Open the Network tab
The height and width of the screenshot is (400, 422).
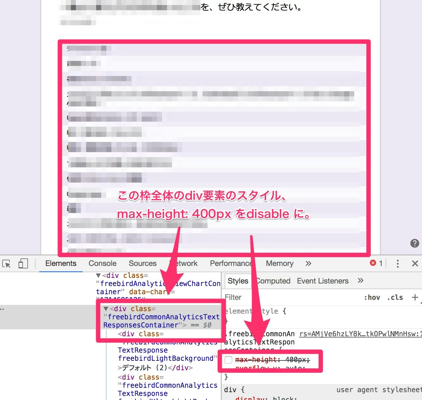tap(184, 263)
